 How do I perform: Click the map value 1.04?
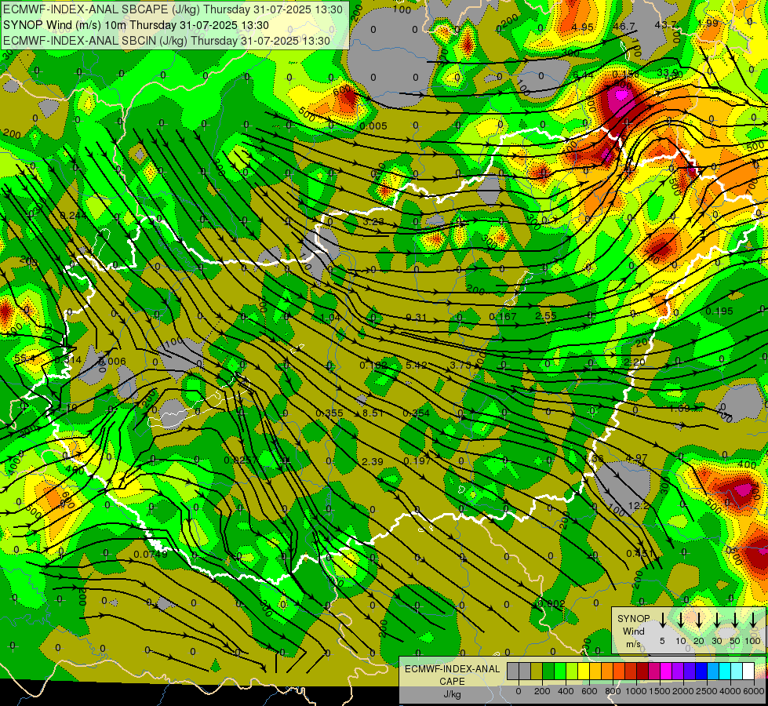330,318
